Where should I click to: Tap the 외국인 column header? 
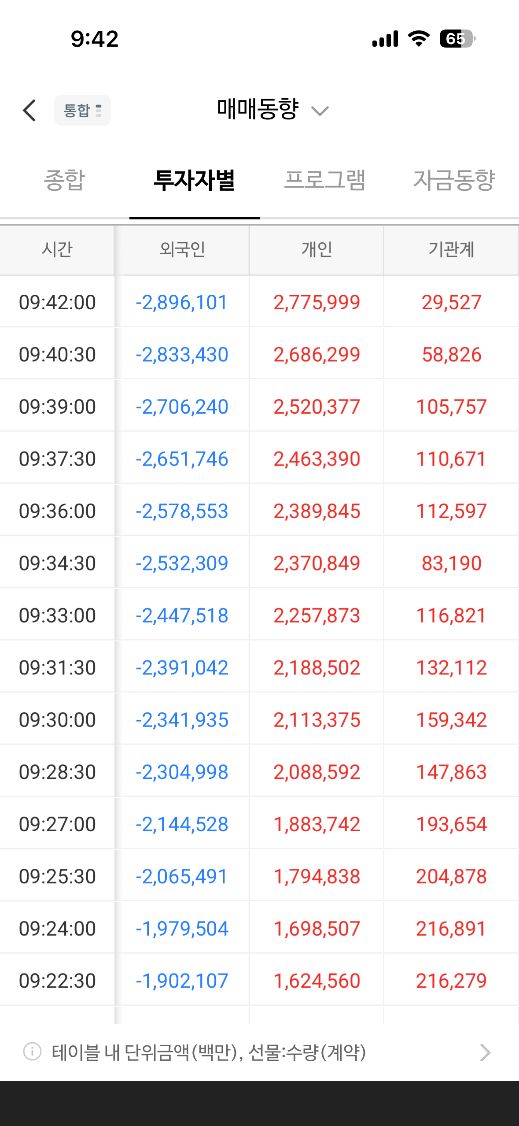(x=182, y=250)
